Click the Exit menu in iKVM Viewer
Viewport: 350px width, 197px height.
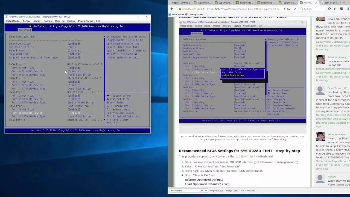pos(98,21)
